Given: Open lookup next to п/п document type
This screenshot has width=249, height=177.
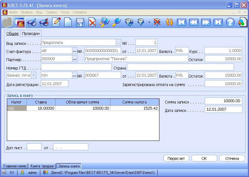Looking at the screenshot, I should (x=75, y=75).
